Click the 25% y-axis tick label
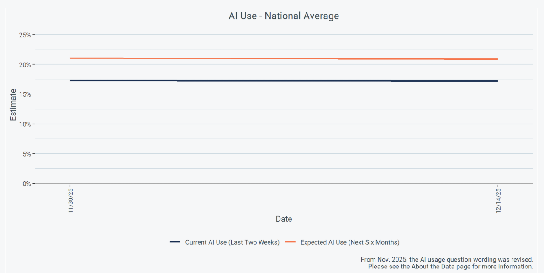This screenshot has height=273, width=544. 24,35
